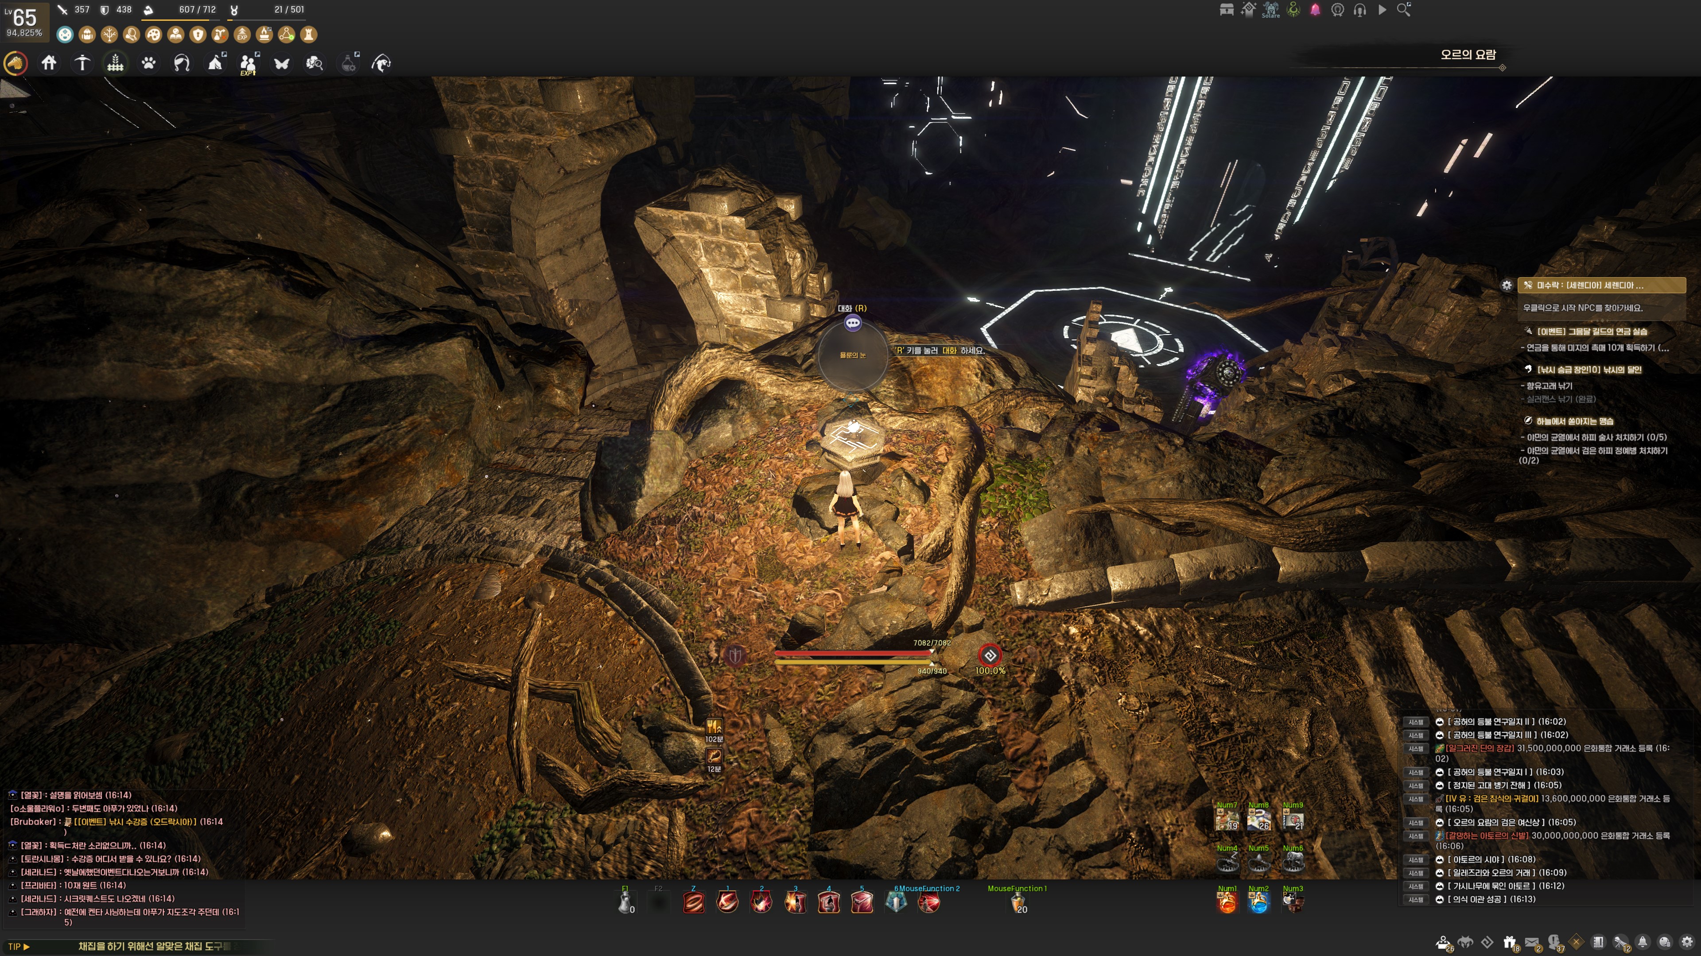Open the camp tent icon
1701x956 pixels.
[215, 63]
